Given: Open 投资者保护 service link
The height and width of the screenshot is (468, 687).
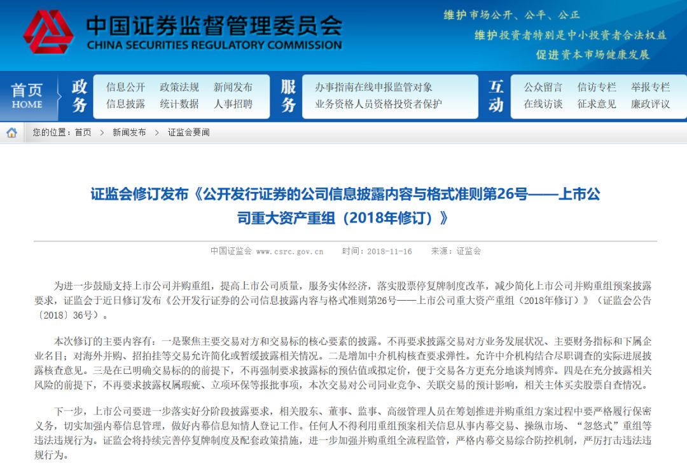Looking at the screenshot, I should pyautogui.click(x=417, y=104).
